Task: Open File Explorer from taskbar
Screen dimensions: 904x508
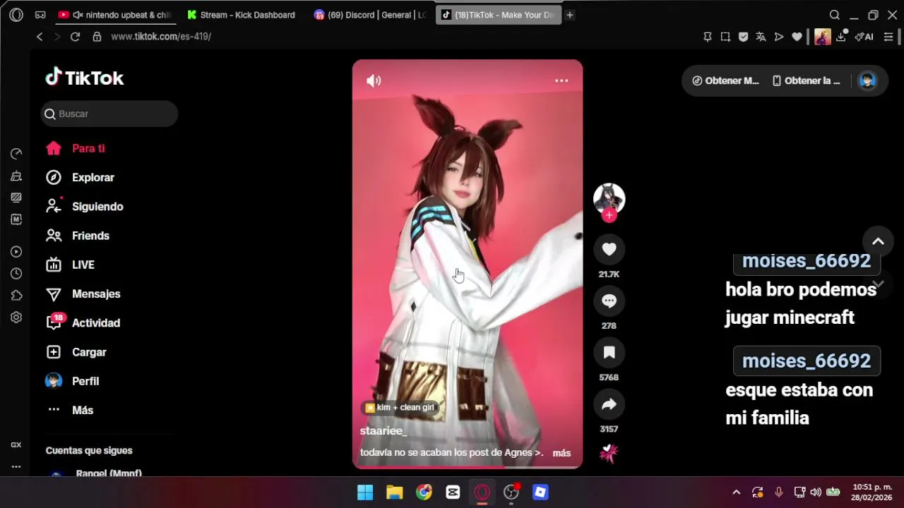Action: click(x=394, y=492)
